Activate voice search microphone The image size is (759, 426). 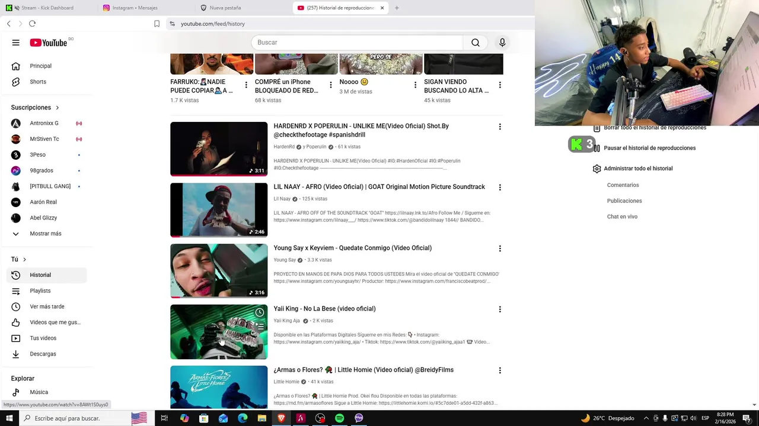pyautogui.click(x=502, y=43)
